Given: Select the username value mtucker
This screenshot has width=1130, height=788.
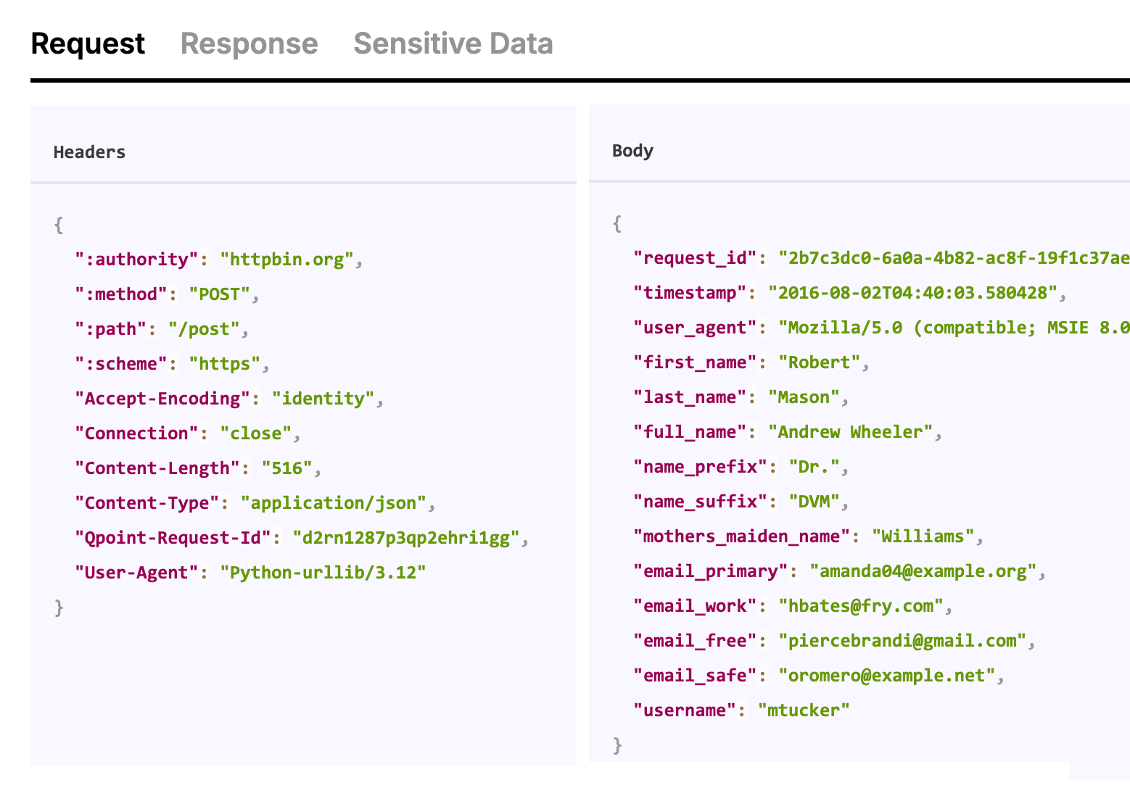Looking at the screenshot, I should [804, 710].
